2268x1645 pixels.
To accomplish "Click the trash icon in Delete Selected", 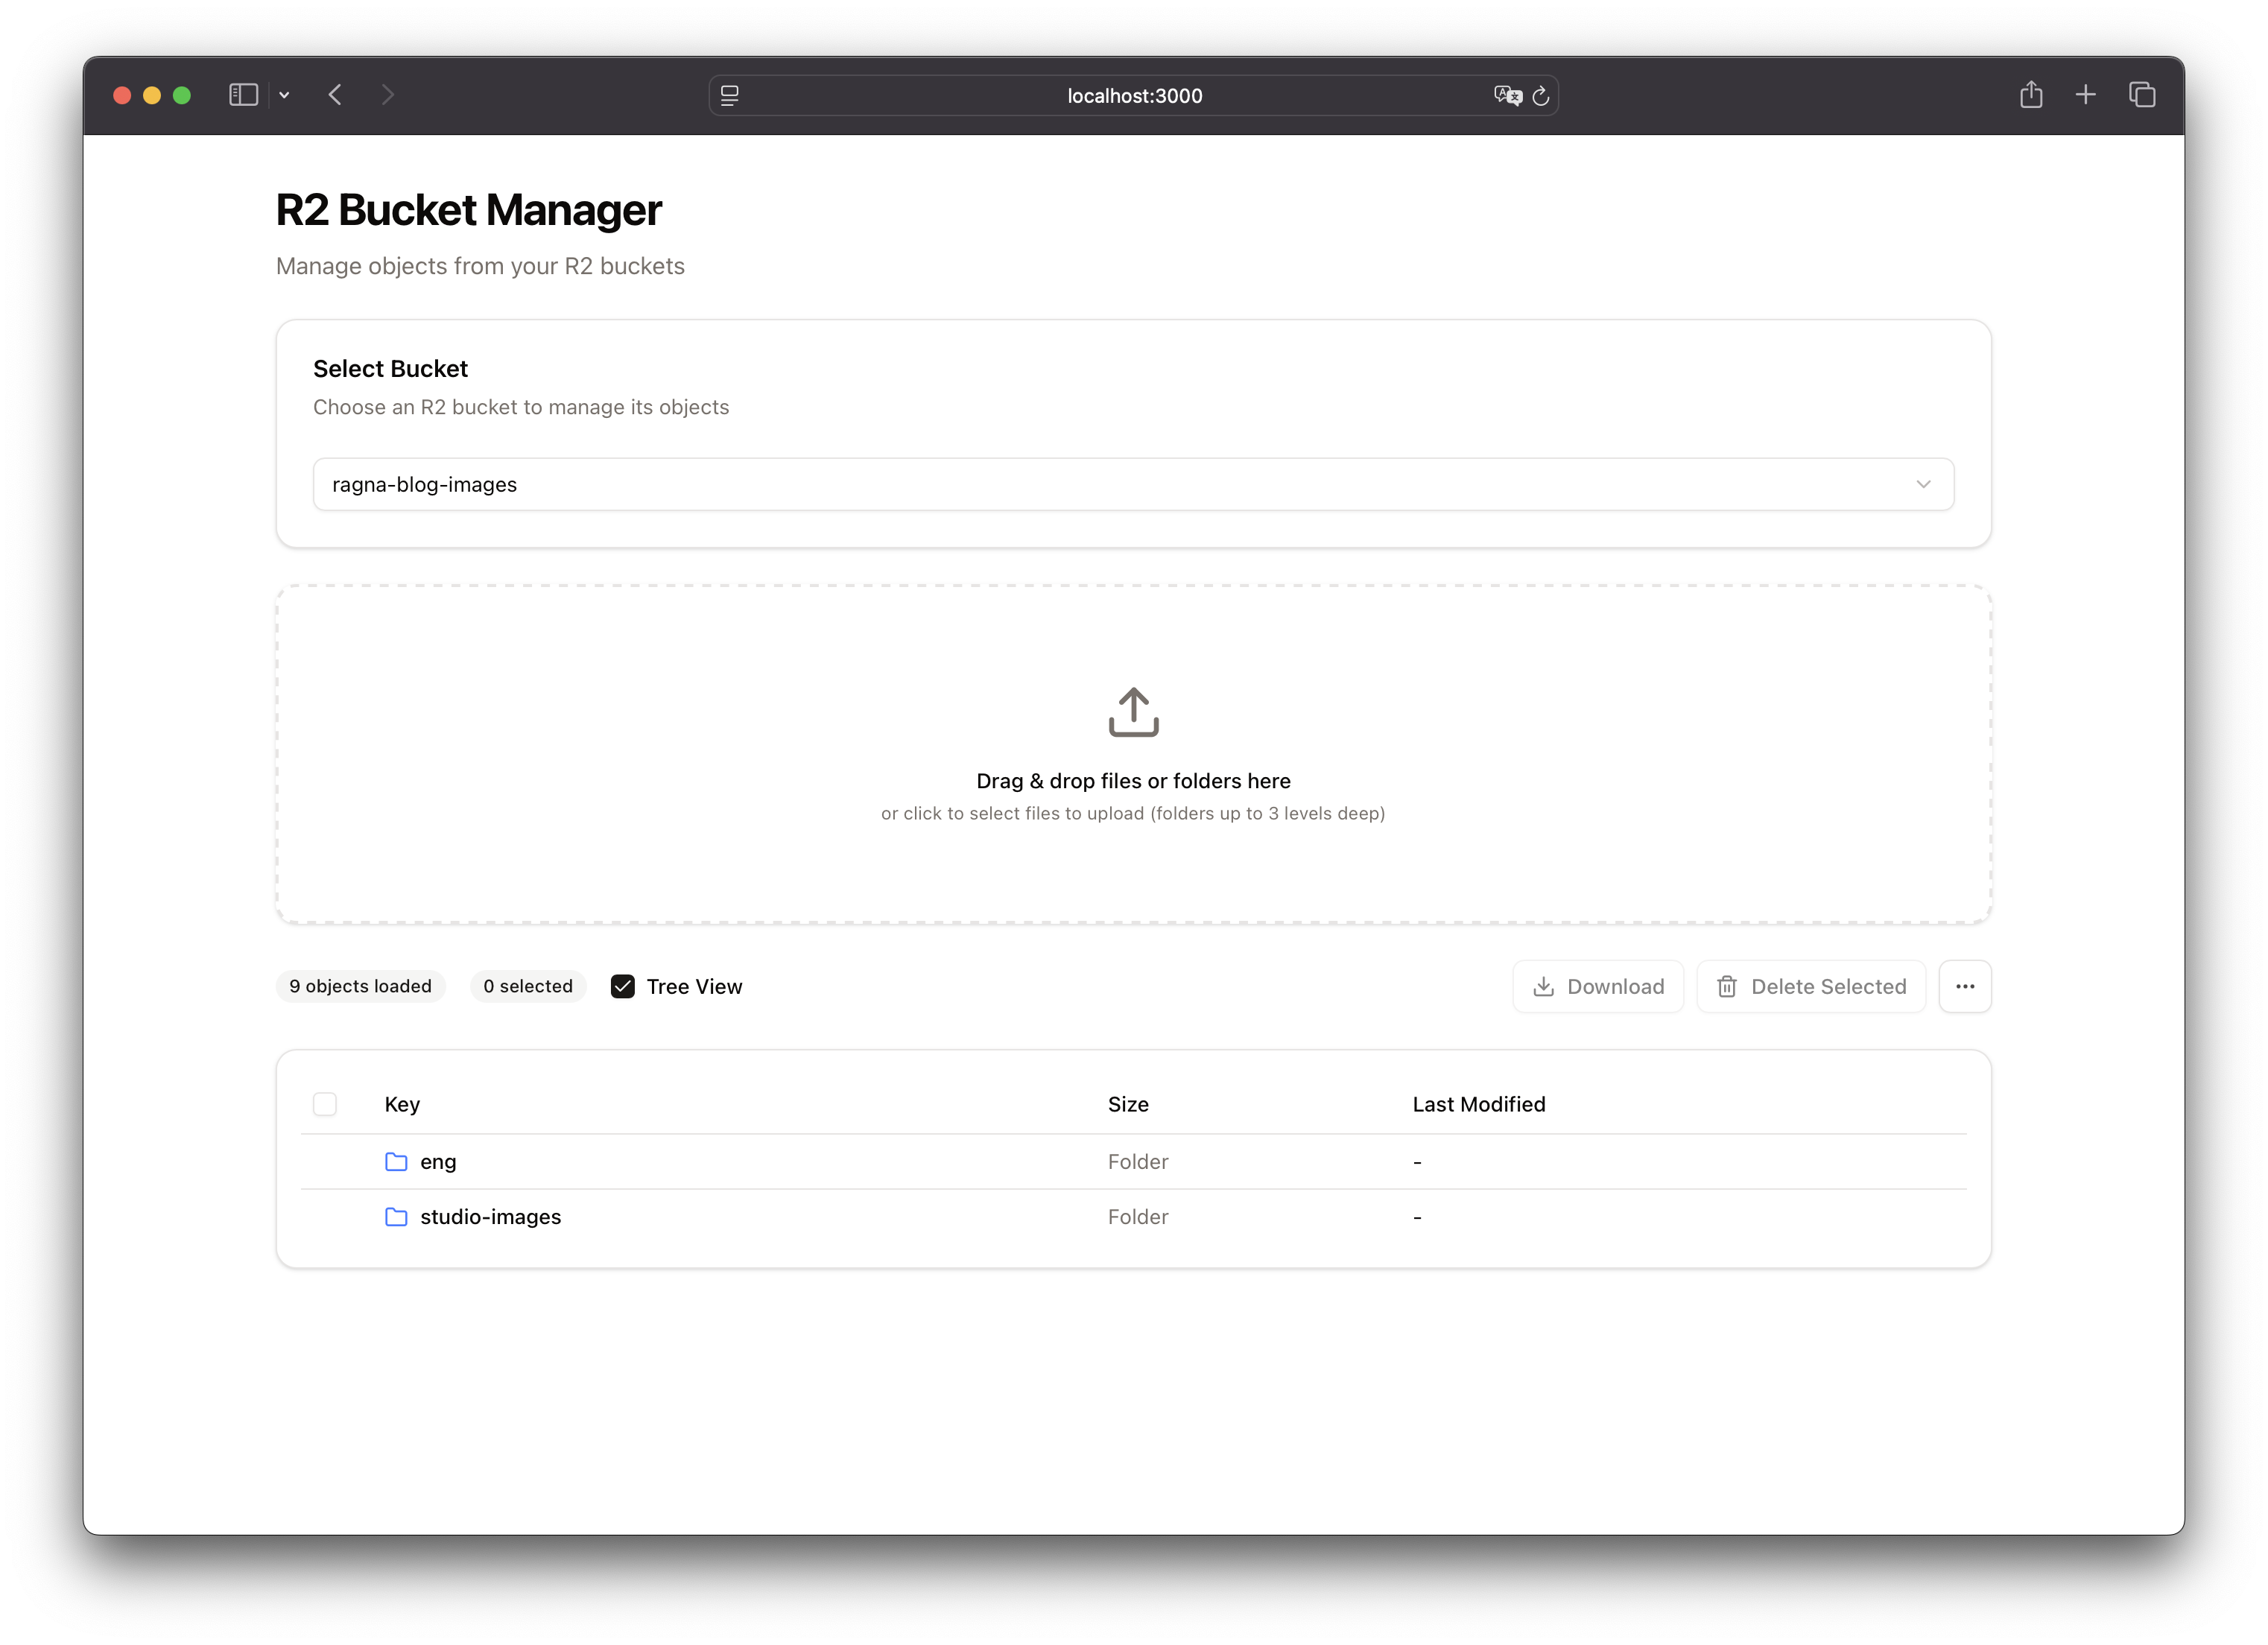I will pyautogui.click(x=1728, y=986).
